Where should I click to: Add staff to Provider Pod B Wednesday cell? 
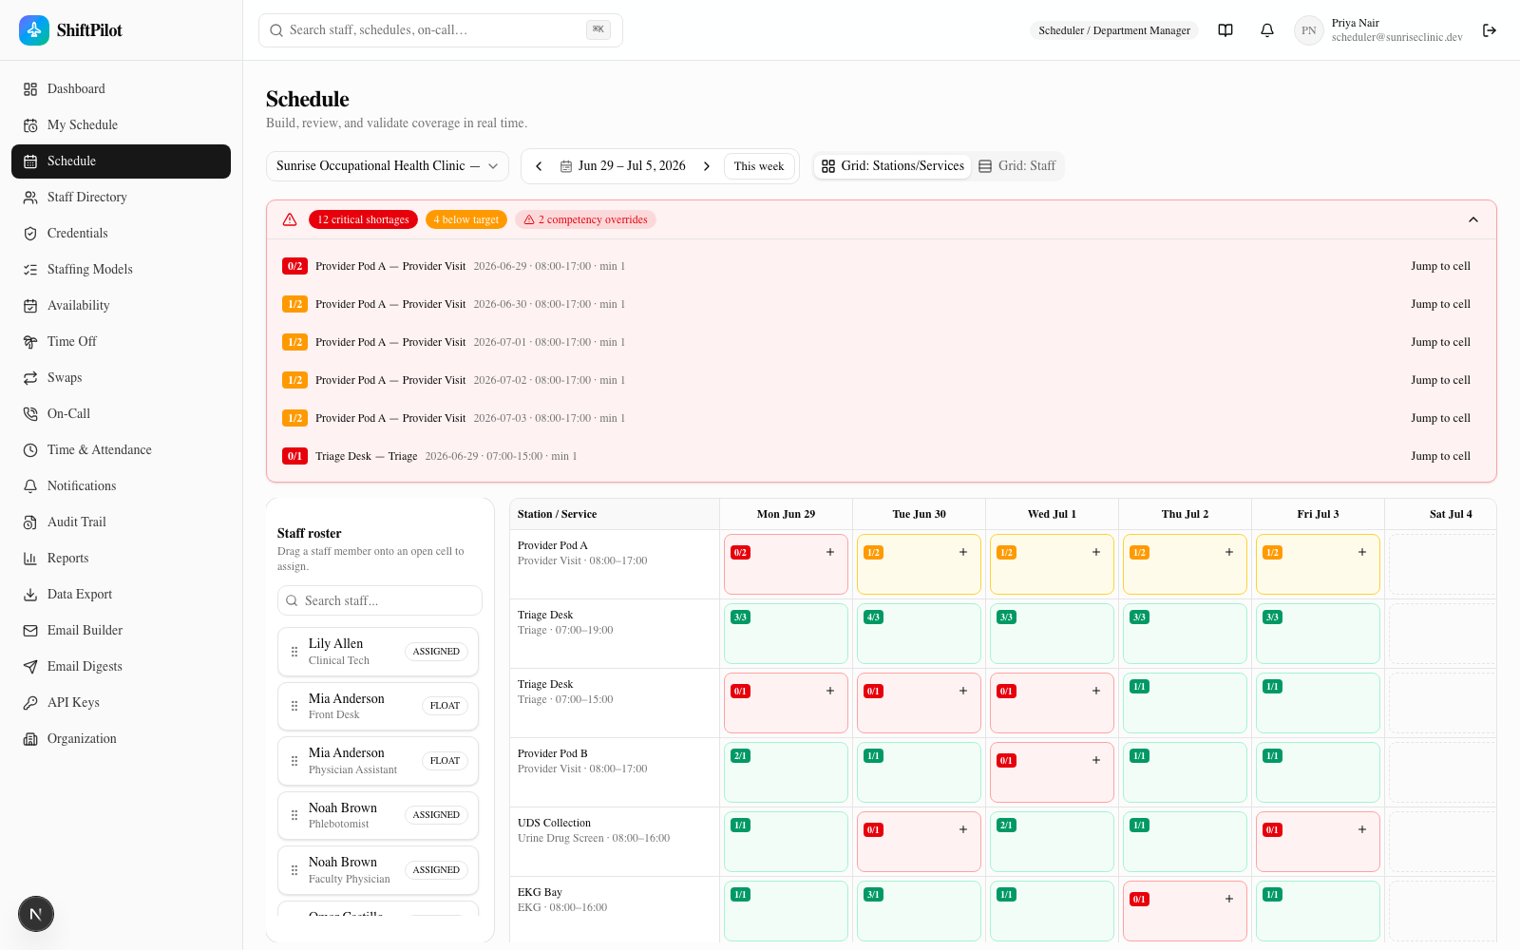point(1096,760)
